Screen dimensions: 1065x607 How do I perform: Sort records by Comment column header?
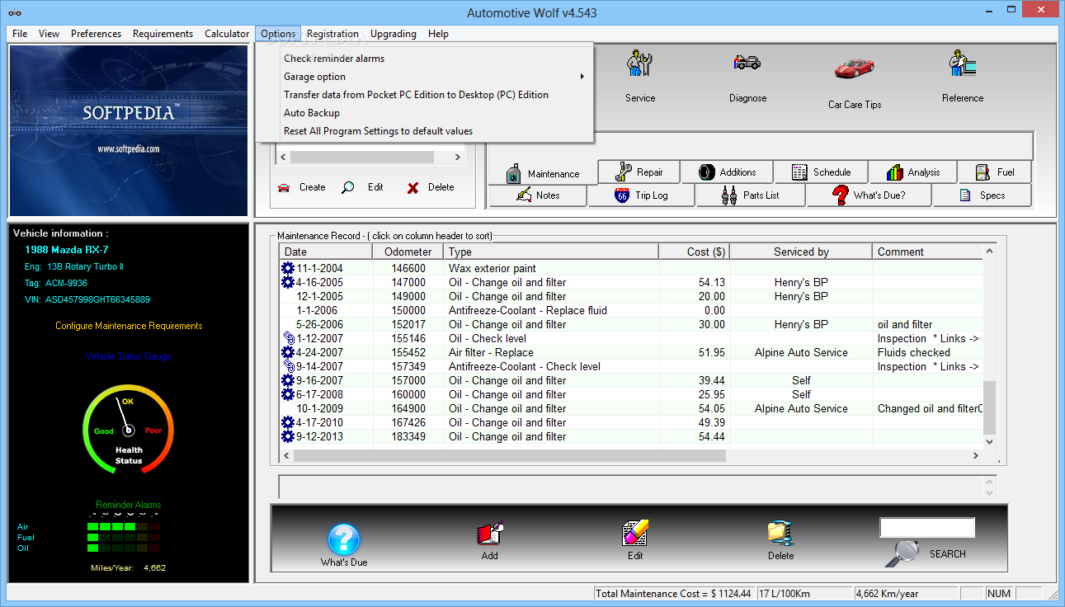[928, 252]
